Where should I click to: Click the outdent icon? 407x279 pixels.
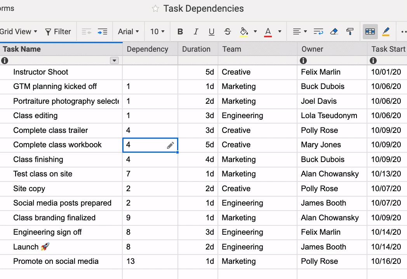[86, 32]
